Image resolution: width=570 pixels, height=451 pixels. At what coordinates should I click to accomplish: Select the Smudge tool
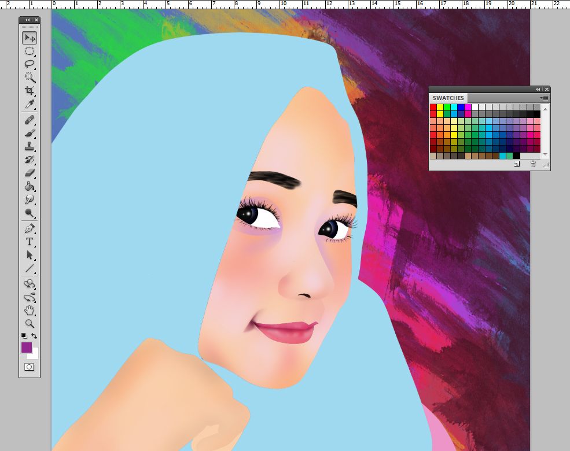30,199
